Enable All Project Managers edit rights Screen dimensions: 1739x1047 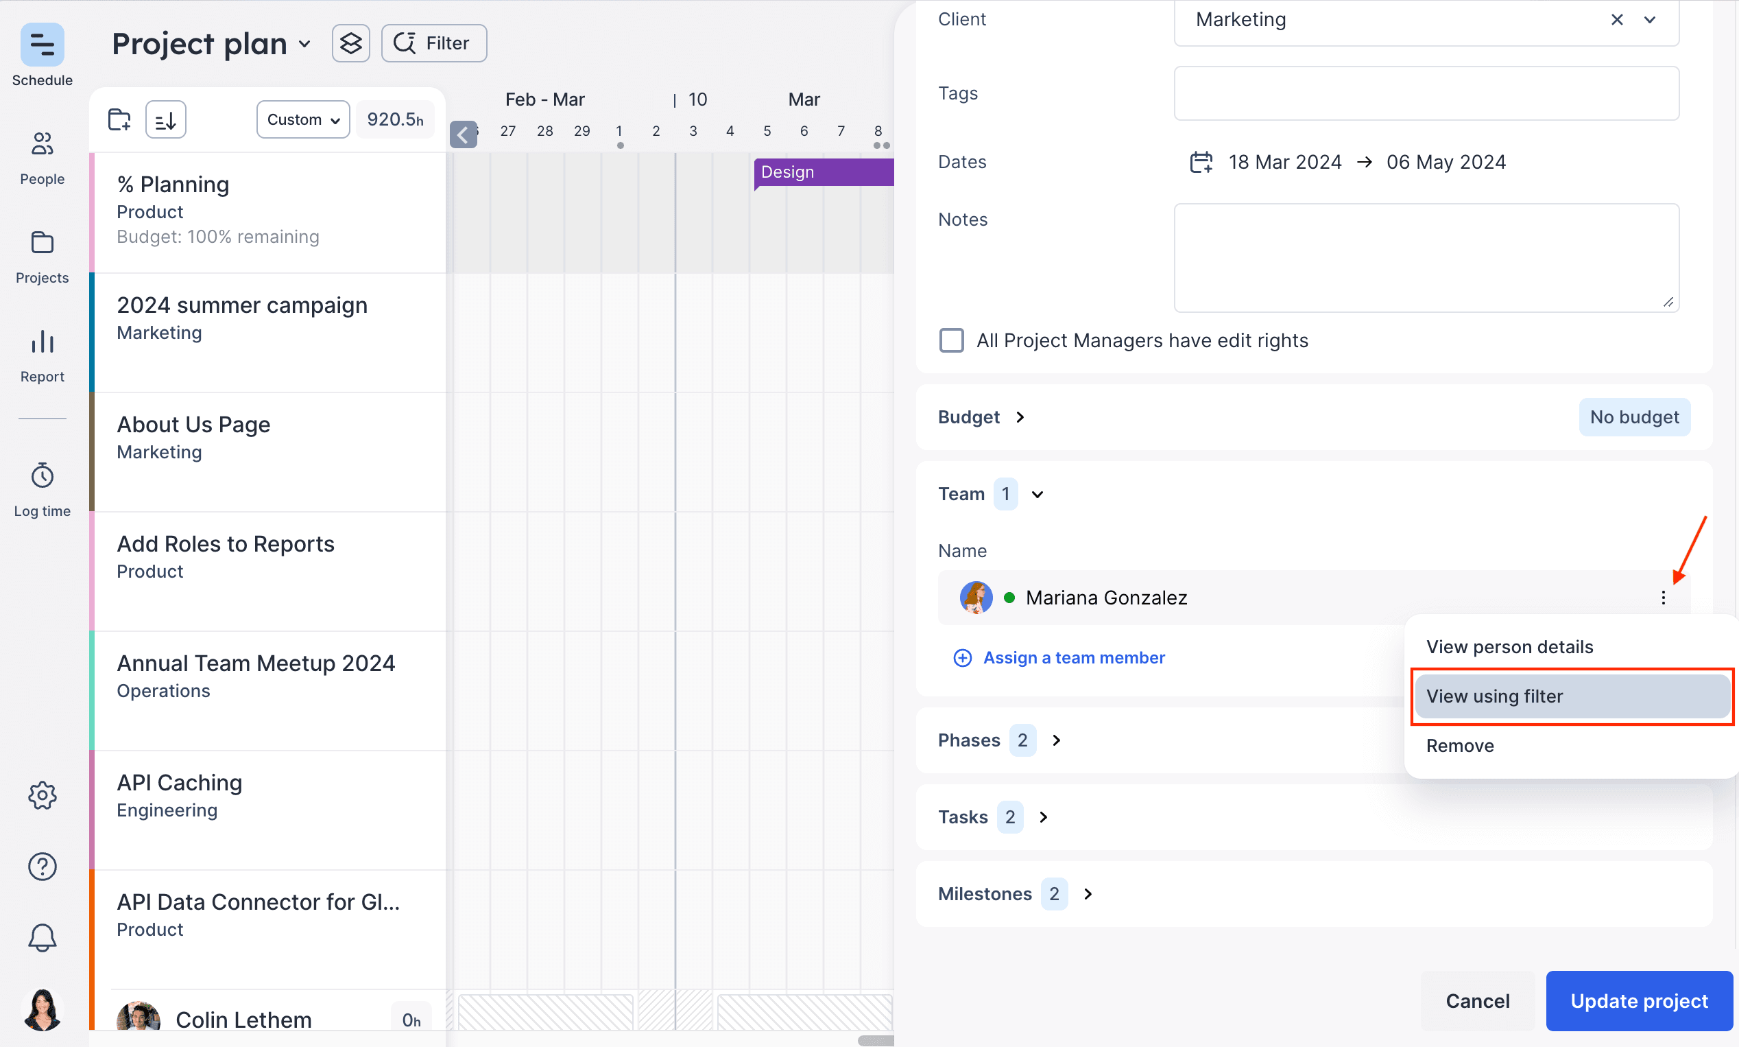[951, 340]
